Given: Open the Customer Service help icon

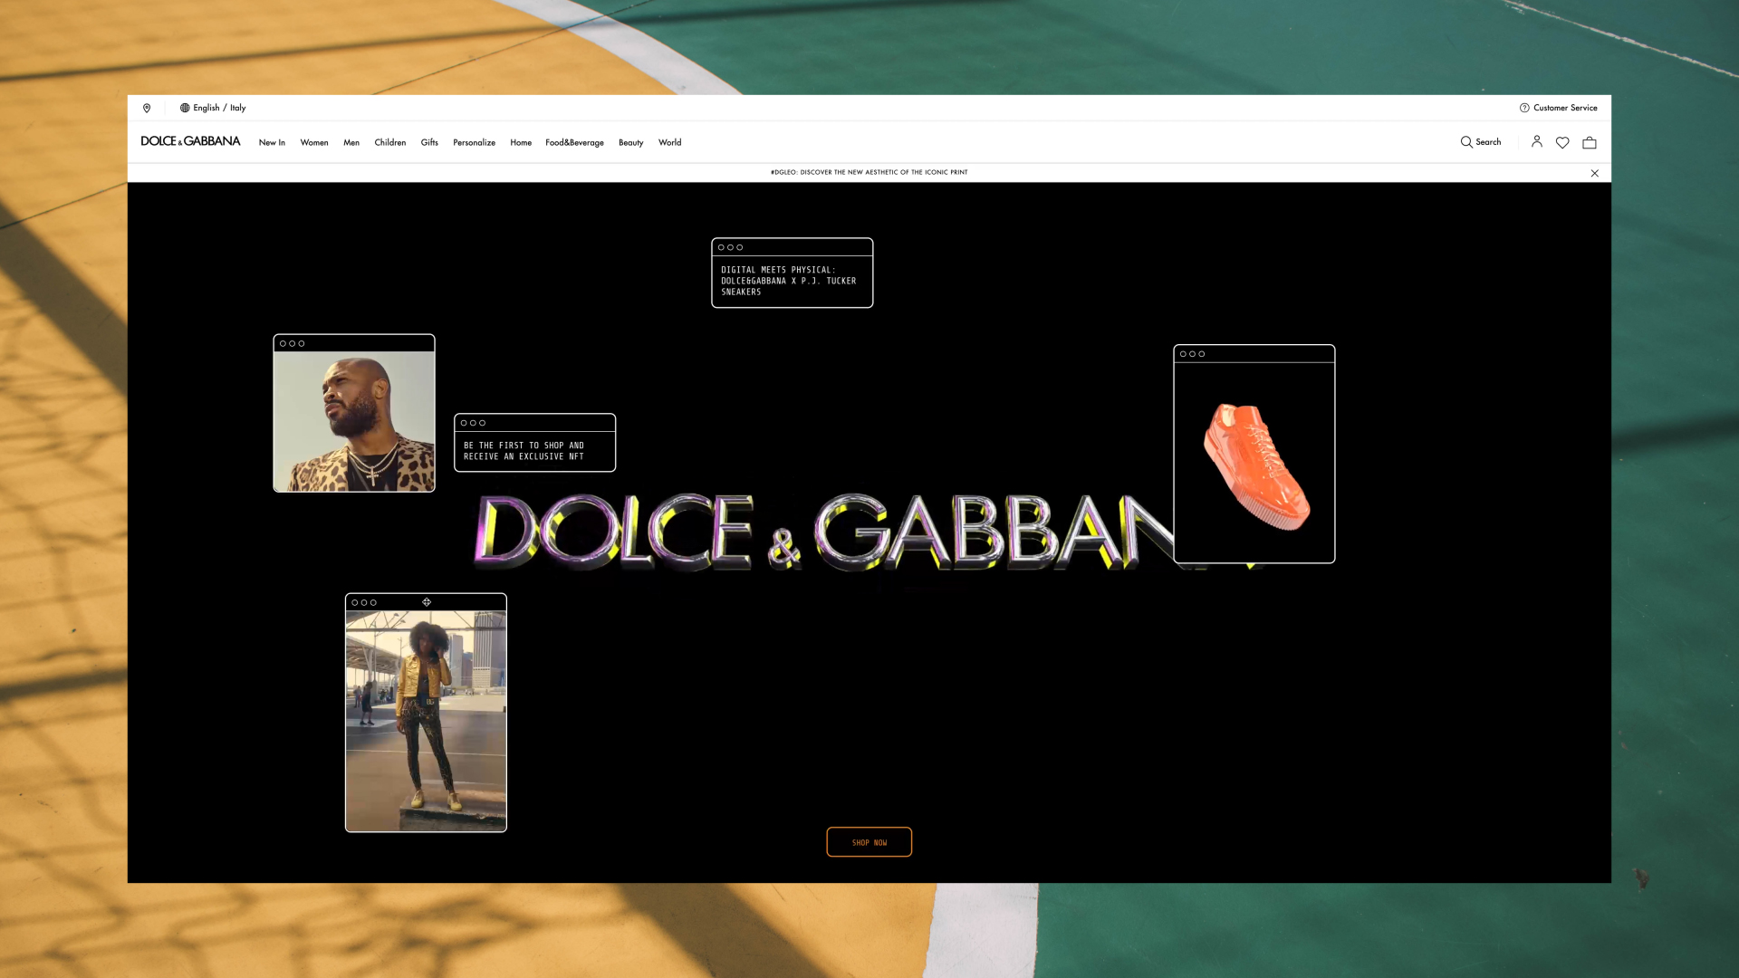Looking at the screenshot, I should click(x=1524, y=108).
